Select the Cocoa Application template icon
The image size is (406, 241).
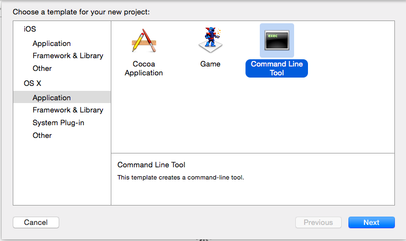point(143,40)
